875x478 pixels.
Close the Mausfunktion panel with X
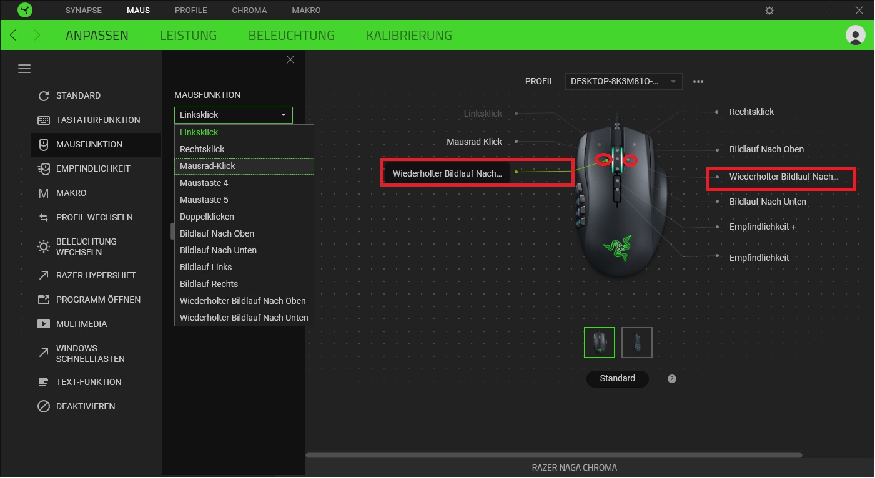coord(290,59)
